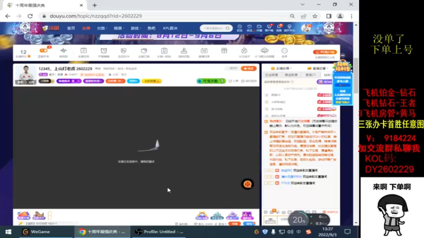
Task: Open the alarm clock icon in the toolbar
Action: coord(103,52)
